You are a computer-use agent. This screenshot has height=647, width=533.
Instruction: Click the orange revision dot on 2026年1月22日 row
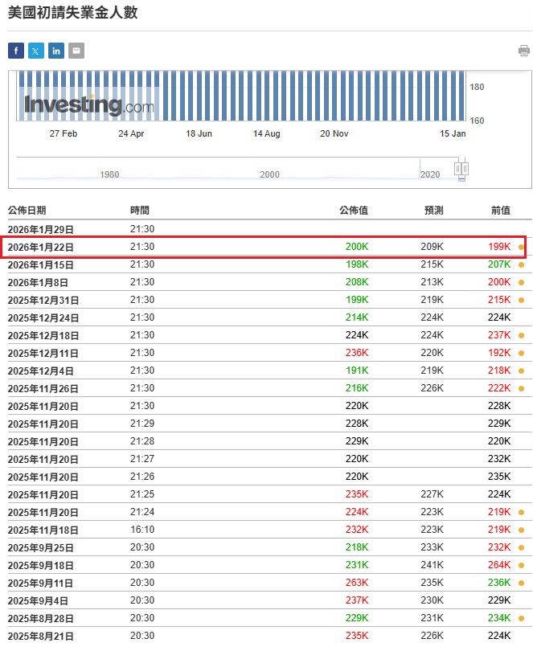coord(521,247)
